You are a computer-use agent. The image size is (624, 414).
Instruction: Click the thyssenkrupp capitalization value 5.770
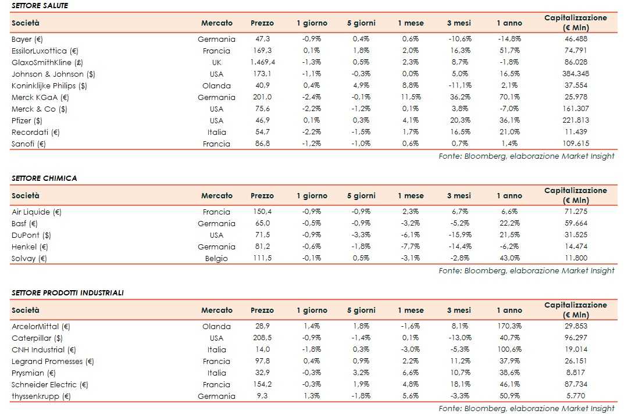tap(575, 396)
